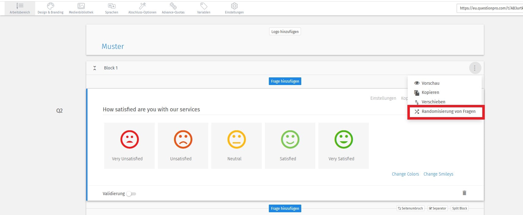Viewport: 523px width, 215px height.
Task: Open the Medienbibliothek image icon
Action: [81, 6]
